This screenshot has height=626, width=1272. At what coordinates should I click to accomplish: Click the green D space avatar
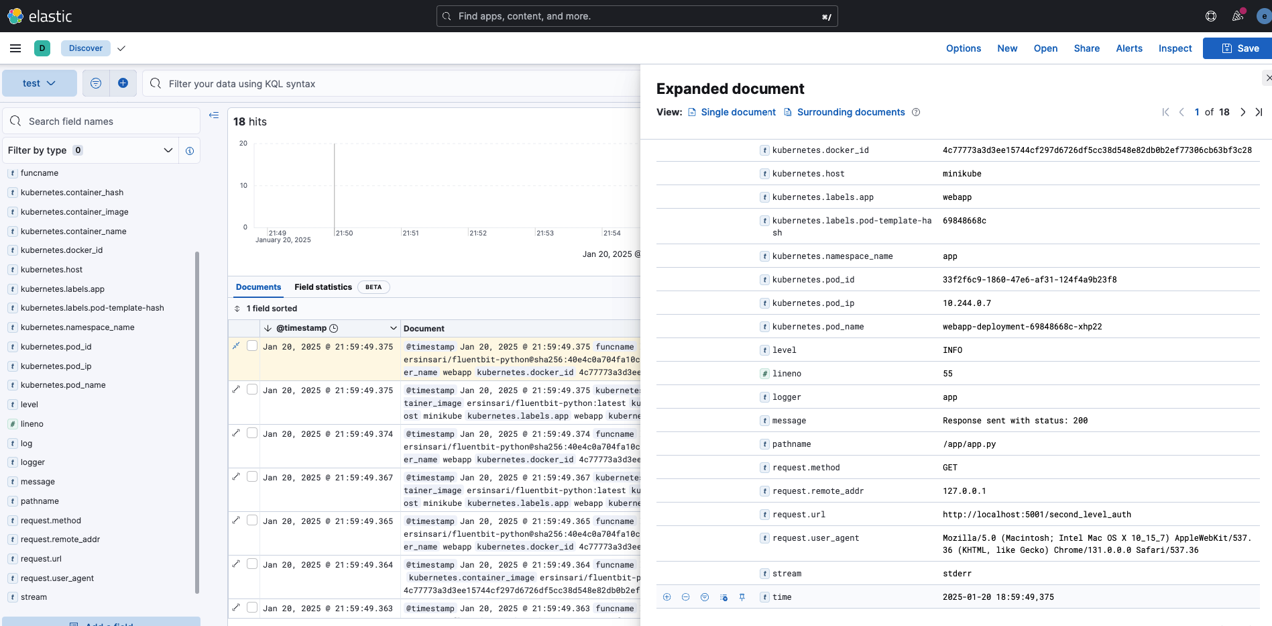click(x=42, y=48)
